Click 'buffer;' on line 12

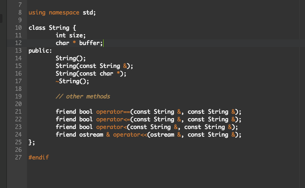[x=91, y=43]
